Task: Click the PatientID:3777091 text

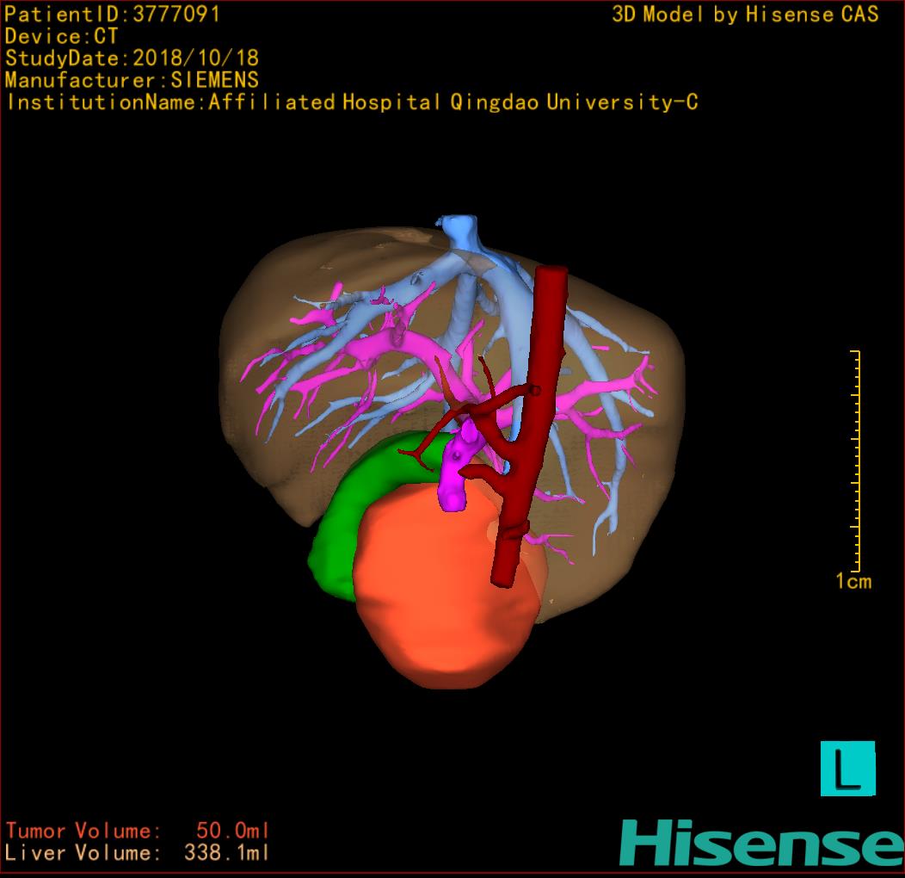Action: click(x=112, y=15)
